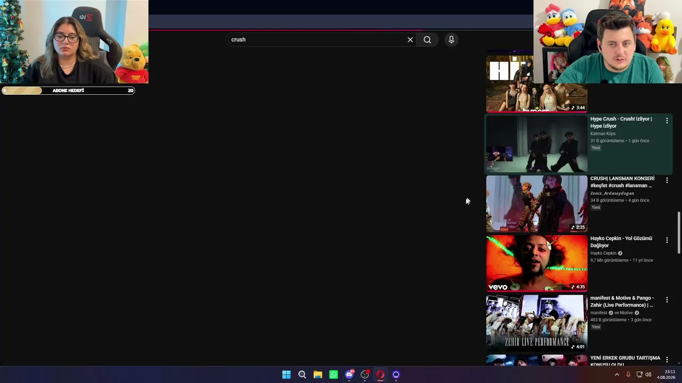Open OBS Studio from the taskbar
The width and height of the screenshot is (682, 383).
[364, 374]
